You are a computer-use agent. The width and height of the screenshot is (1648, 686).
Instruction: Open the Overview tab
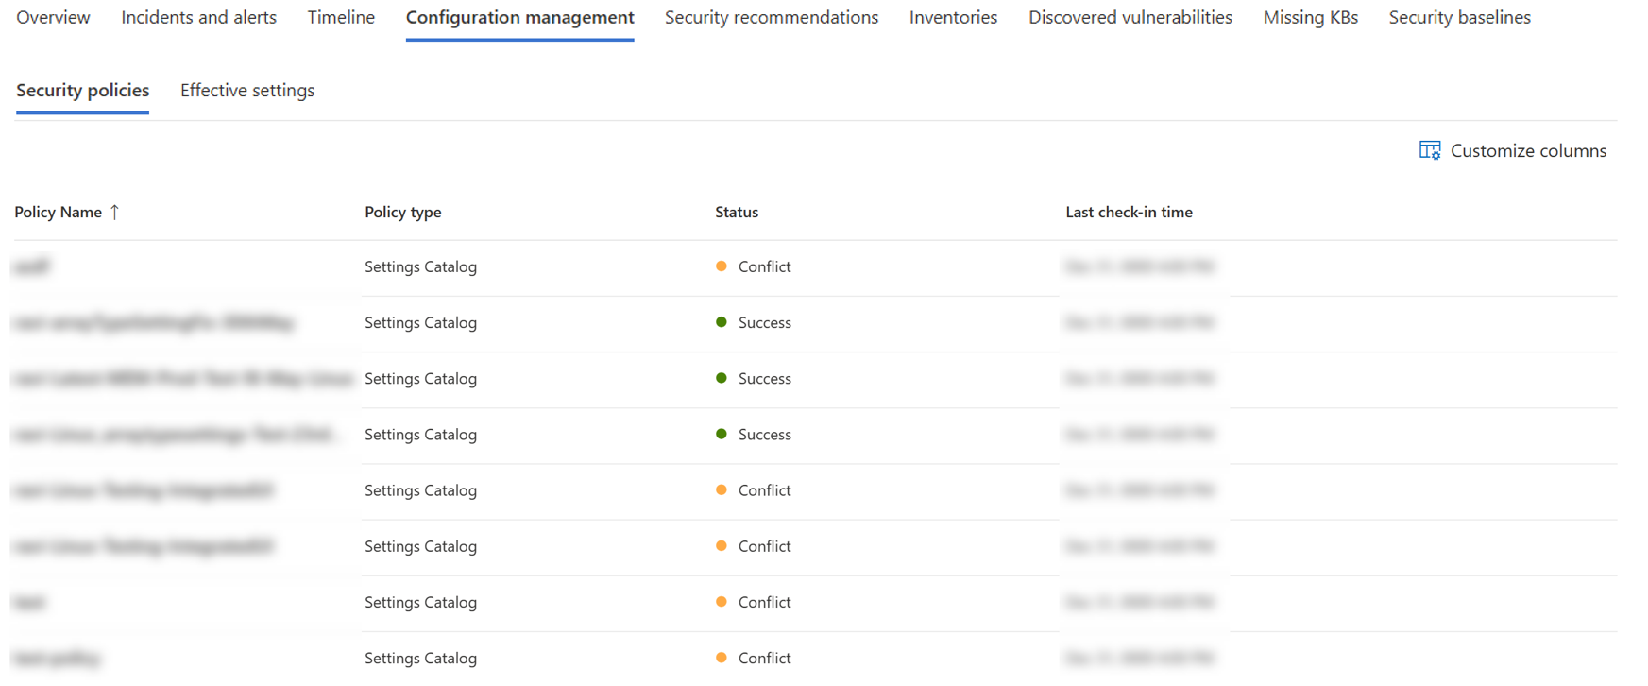click(53, 18)
